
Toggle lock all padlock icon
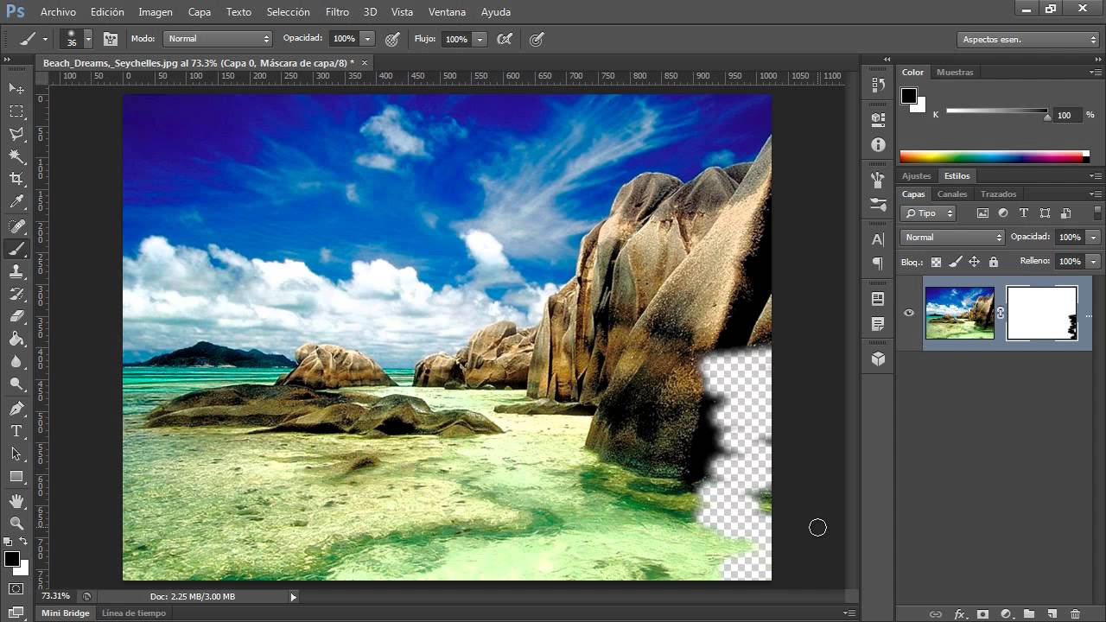993,262
